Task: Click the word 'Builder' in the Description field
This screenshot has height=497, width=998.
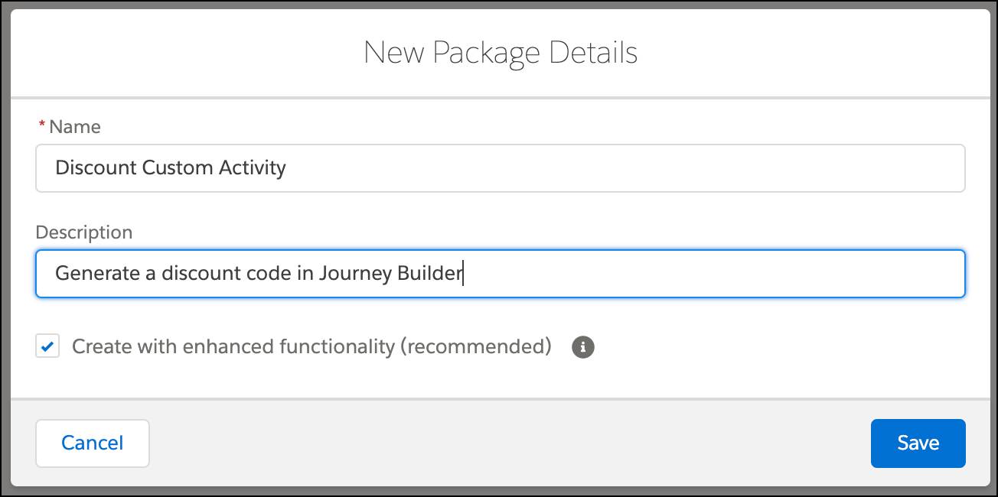Action: [x=429, y=273]
